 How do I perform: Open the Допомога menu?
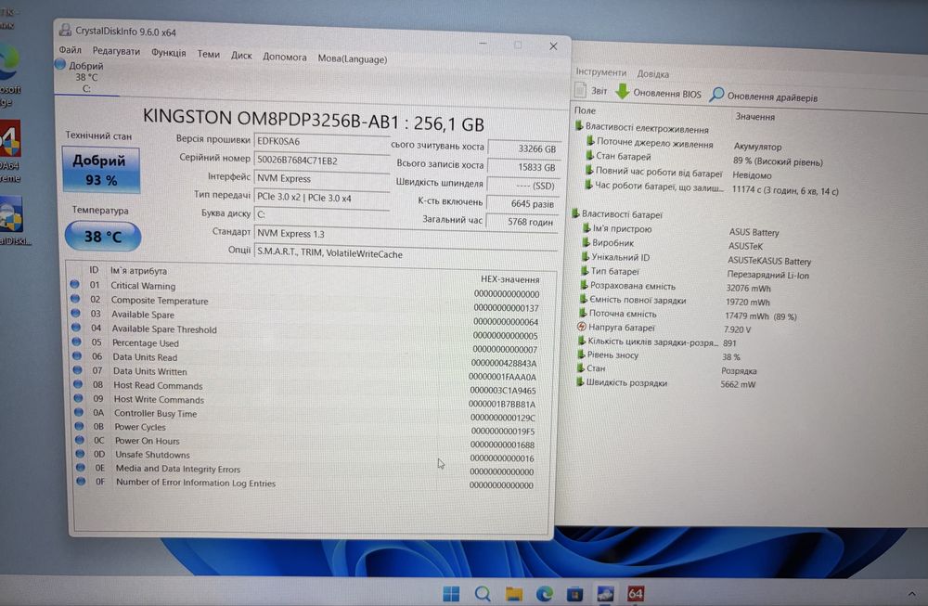coord(285,57)
